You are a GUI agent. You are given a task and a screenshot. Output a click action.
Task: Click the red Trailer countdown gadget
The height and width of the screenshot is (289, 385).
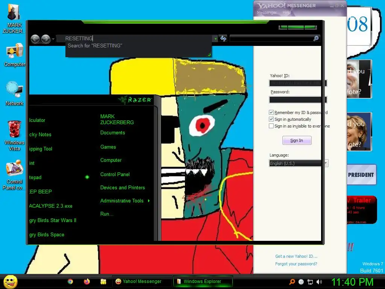pos(362,210)
